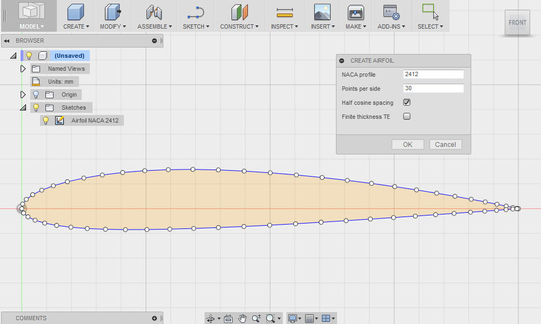Image resolution: width=541 pixels, height=324 pixels.
Task: Minimize the Browser panel circle button
Action: (x=154, y=40)
